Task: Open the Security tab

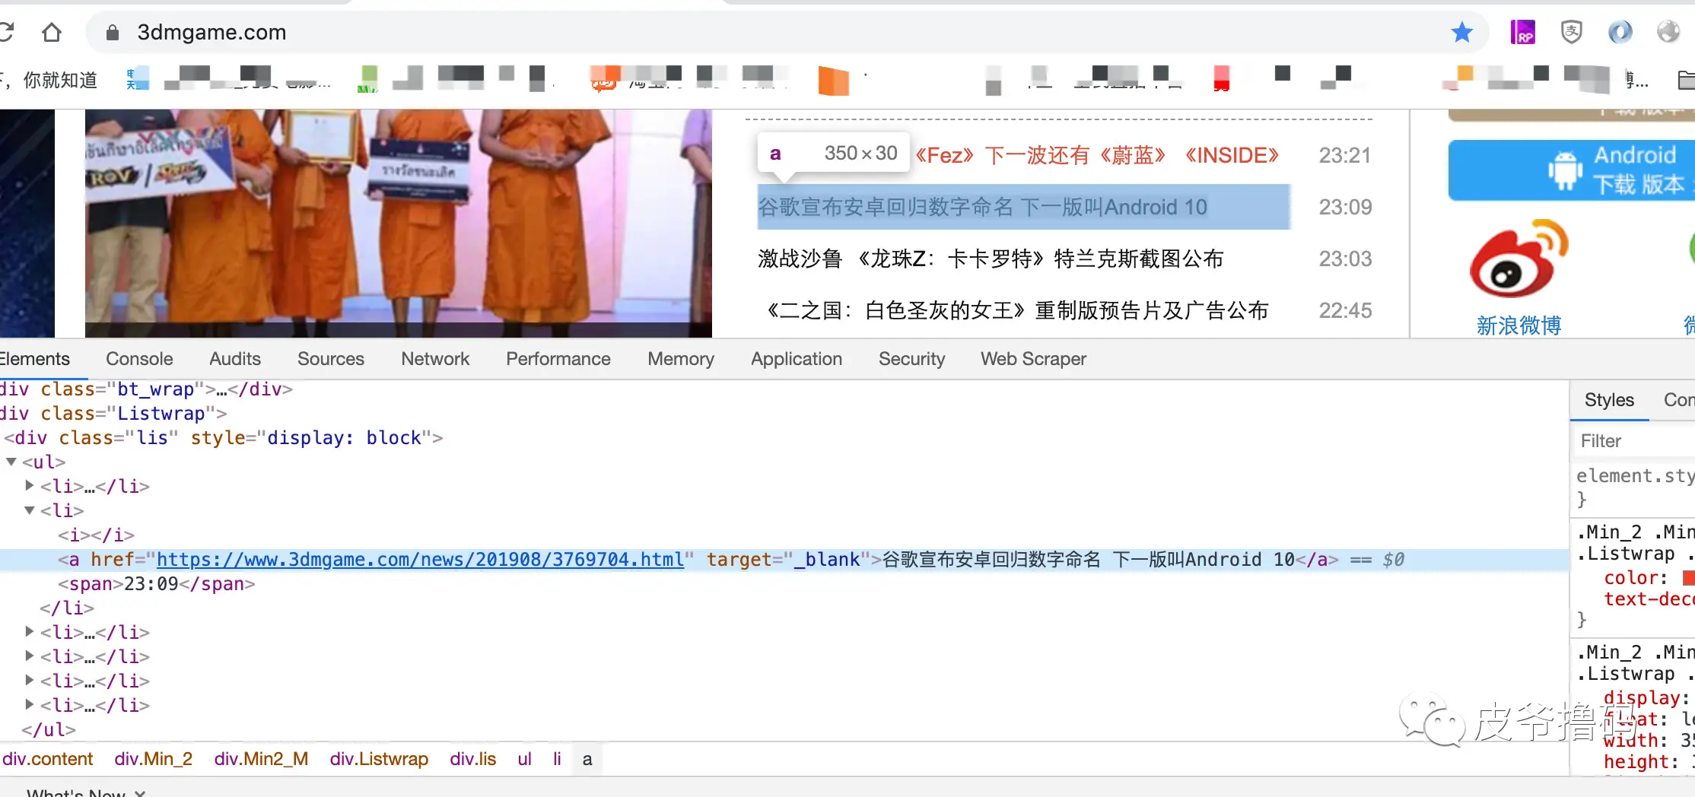Action: [911, 359]
